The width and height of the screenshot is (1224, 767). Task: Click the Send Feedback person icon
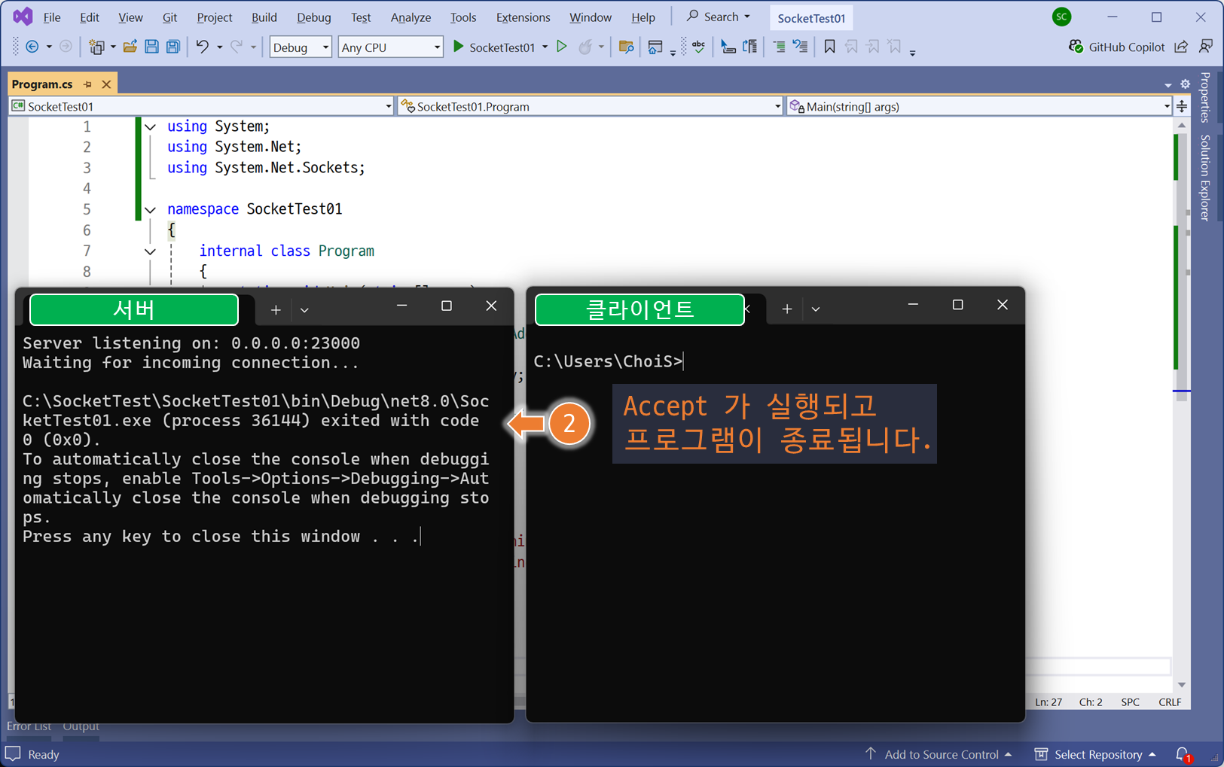(1206, 47)
